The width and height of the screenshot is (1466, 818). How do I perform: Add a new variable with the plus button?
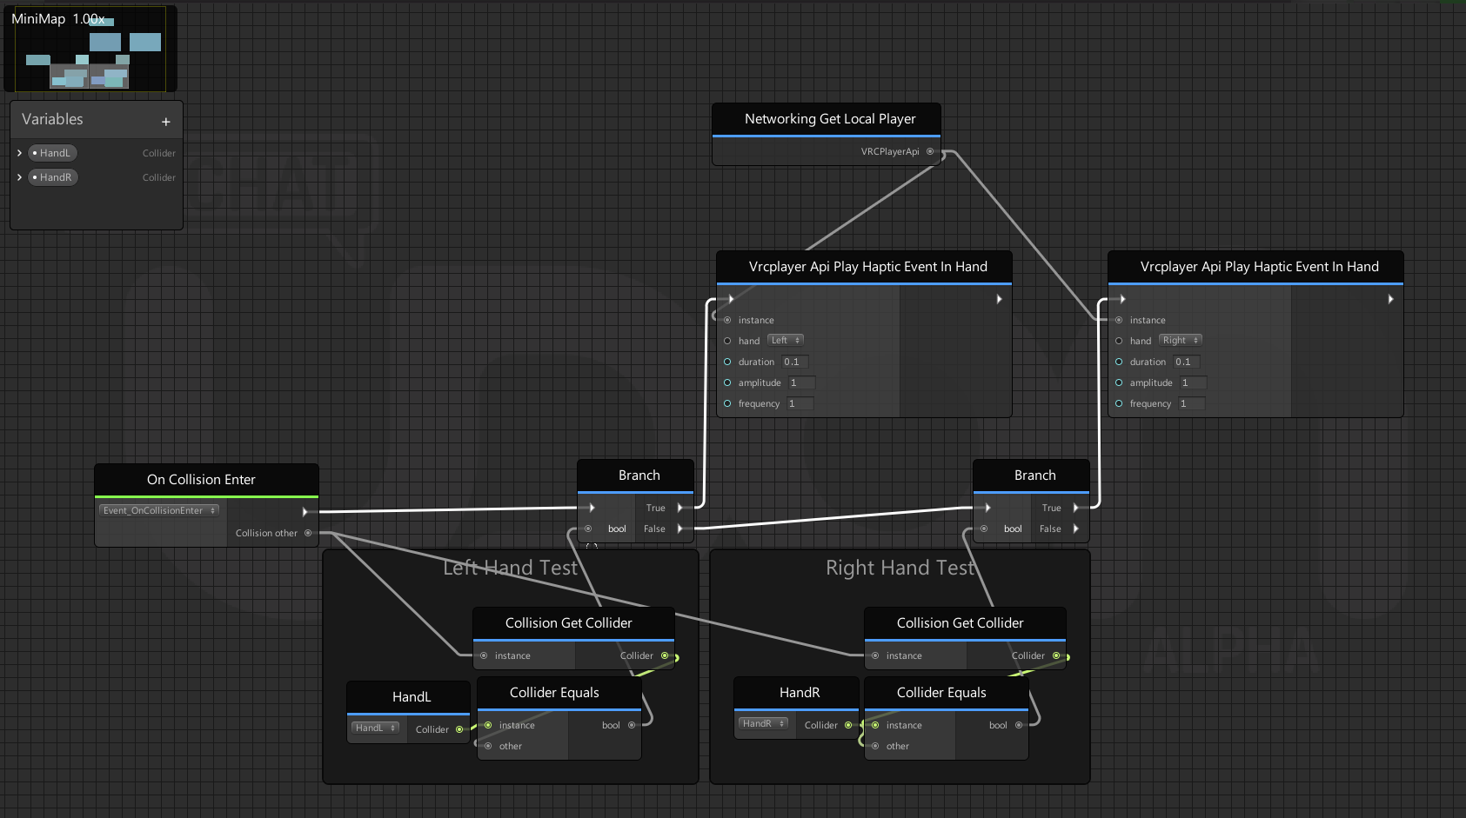point(165,122)
